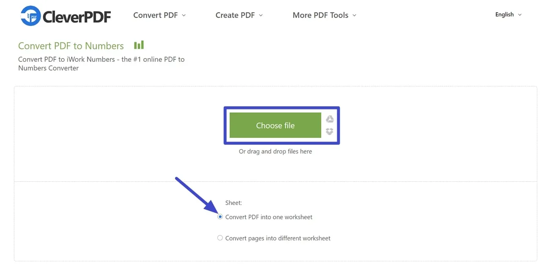Open the Create PDF menu
This screenshot has height=270, width=550.
pyautogui.click(x=234, y=15)
